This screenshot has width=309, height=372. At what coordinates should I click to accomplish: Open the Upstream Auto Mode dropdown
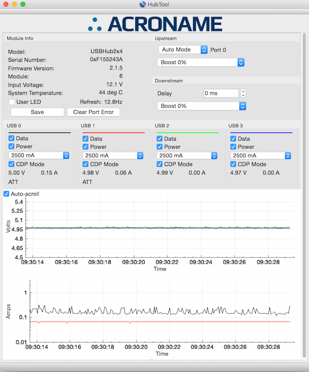(182, 50)
